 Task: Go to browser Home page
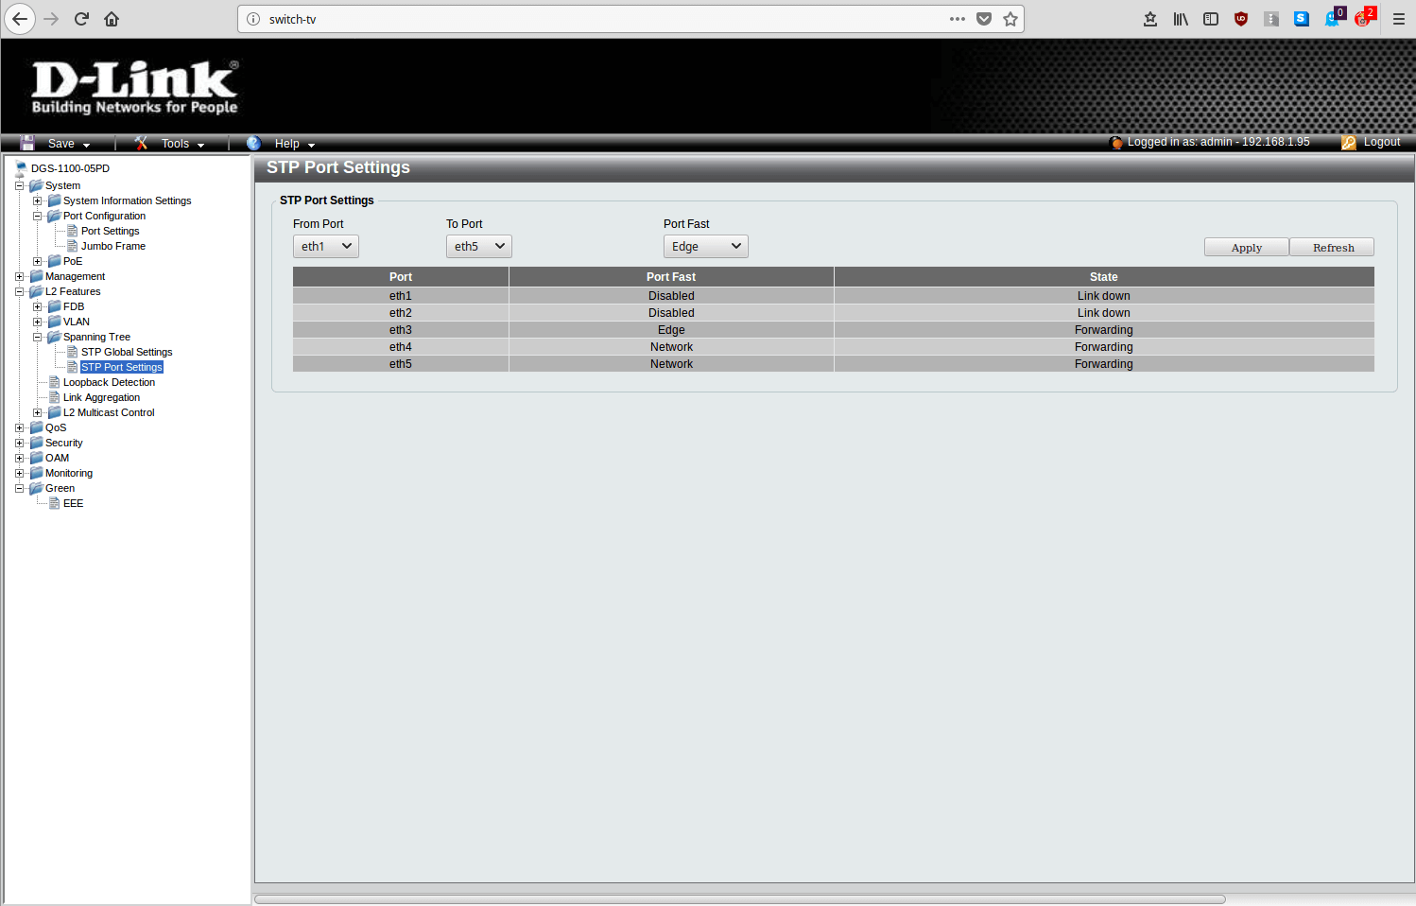click(112, 19)
